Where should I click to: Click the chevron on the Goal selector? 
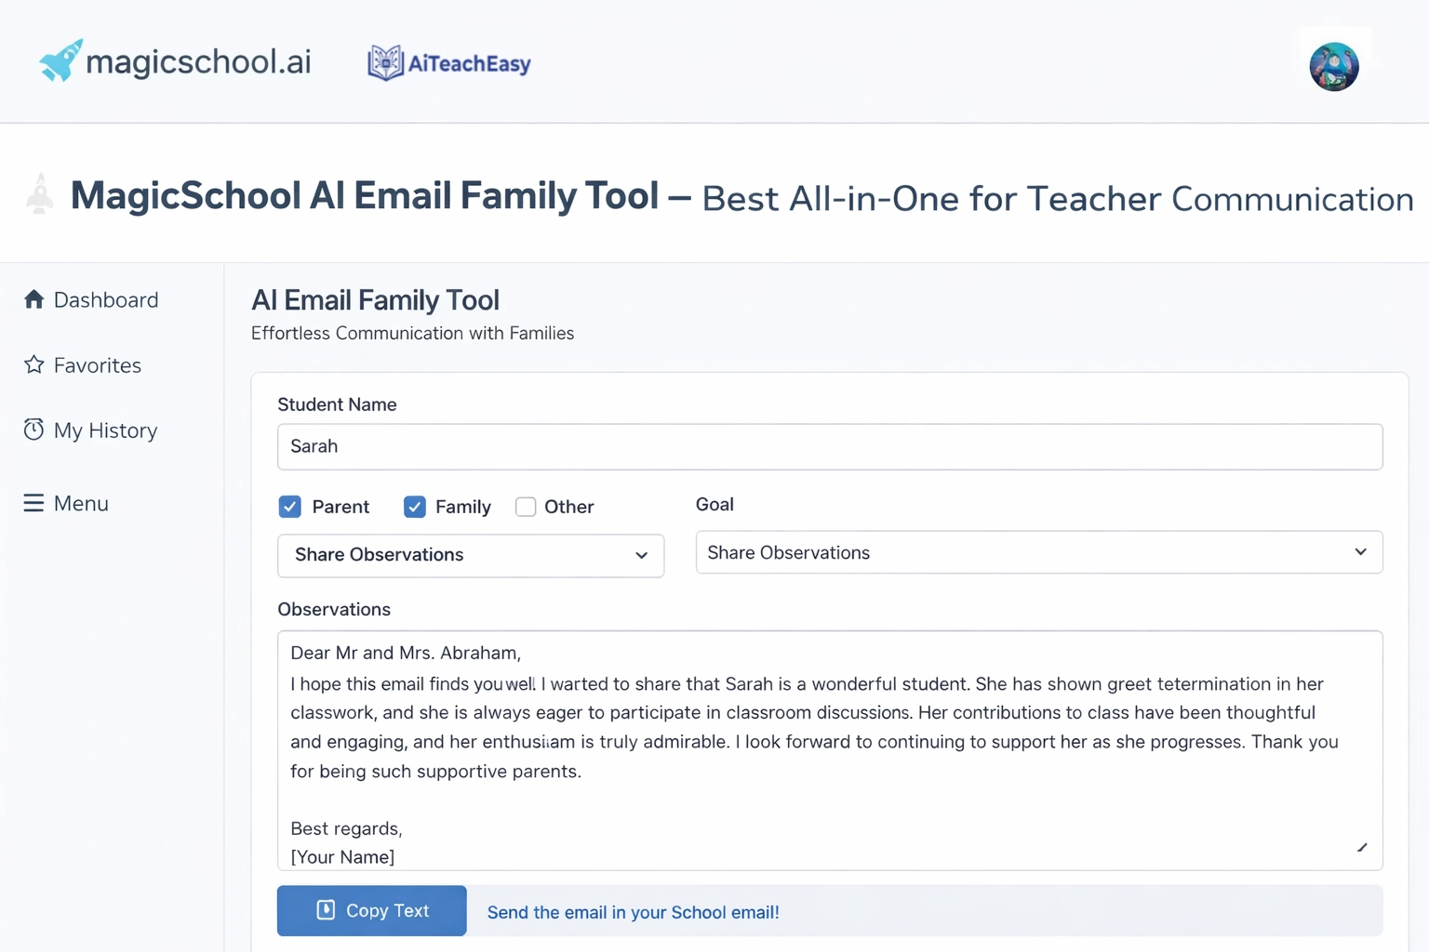1360,552
